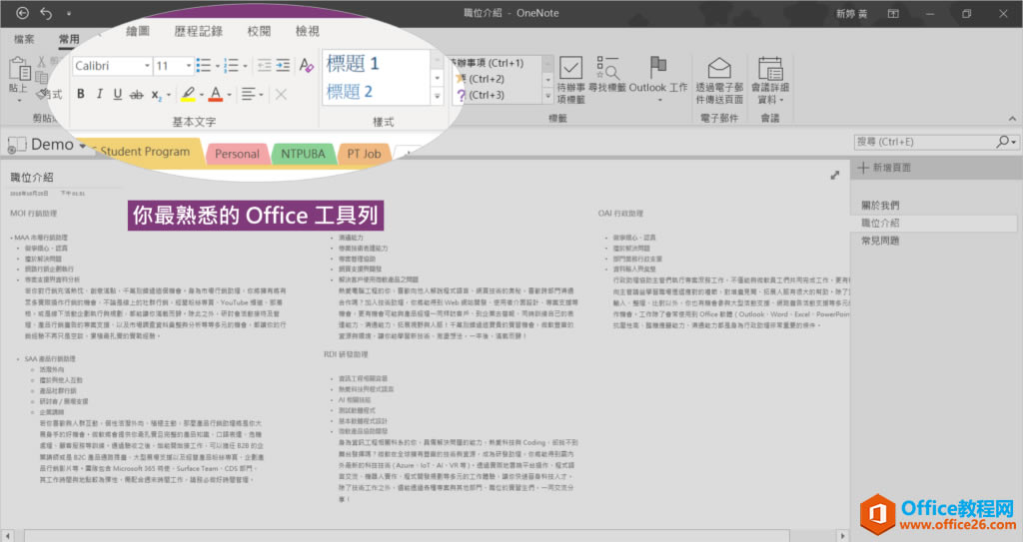The height and width of the screenshot is (542, 1023).
Task: Toggle Bold formatting
Action: tap(80, 94)
